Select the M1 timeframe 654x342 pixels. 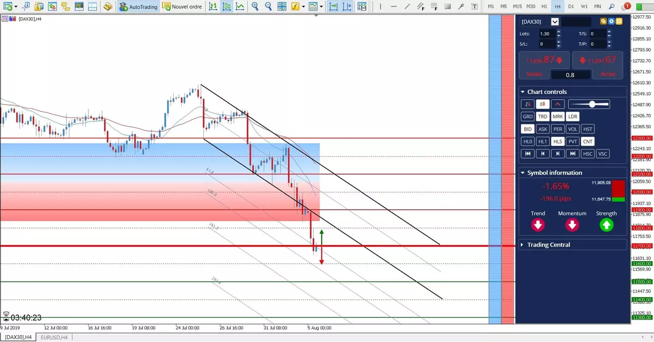pos(491,7)
